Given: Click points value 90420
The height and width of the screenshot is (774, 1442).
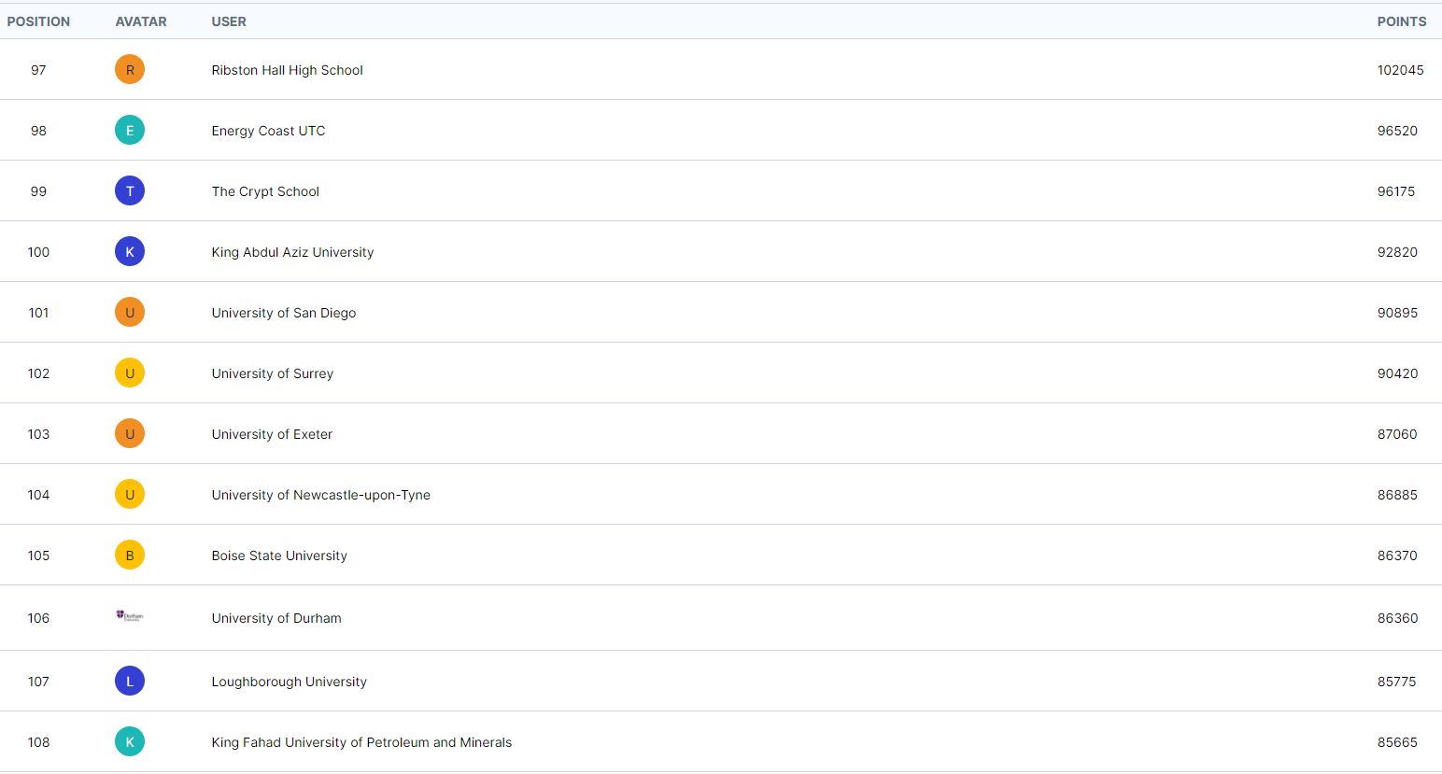Looking at the screenshot, I should click(x=1397, y=373).
